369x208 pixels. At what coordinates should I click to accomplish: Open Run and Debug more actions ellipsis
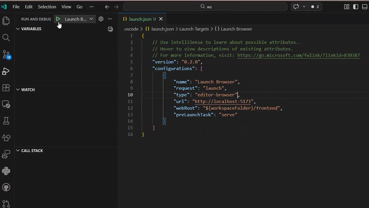tap(110, 19)
